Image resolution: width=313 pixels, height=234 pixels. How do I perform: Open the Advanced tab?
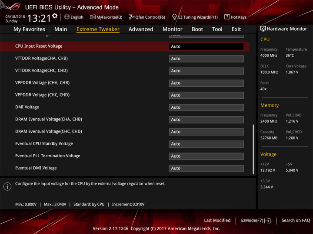(141, 29)
